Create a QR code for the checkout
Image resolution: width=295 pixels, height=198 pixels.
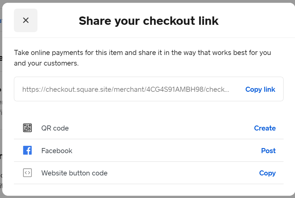(x=265, y=128)
